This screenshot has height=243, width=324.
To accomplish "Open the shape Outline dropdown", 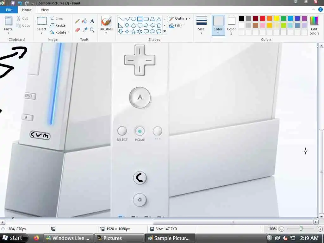I will click(179, 18).
